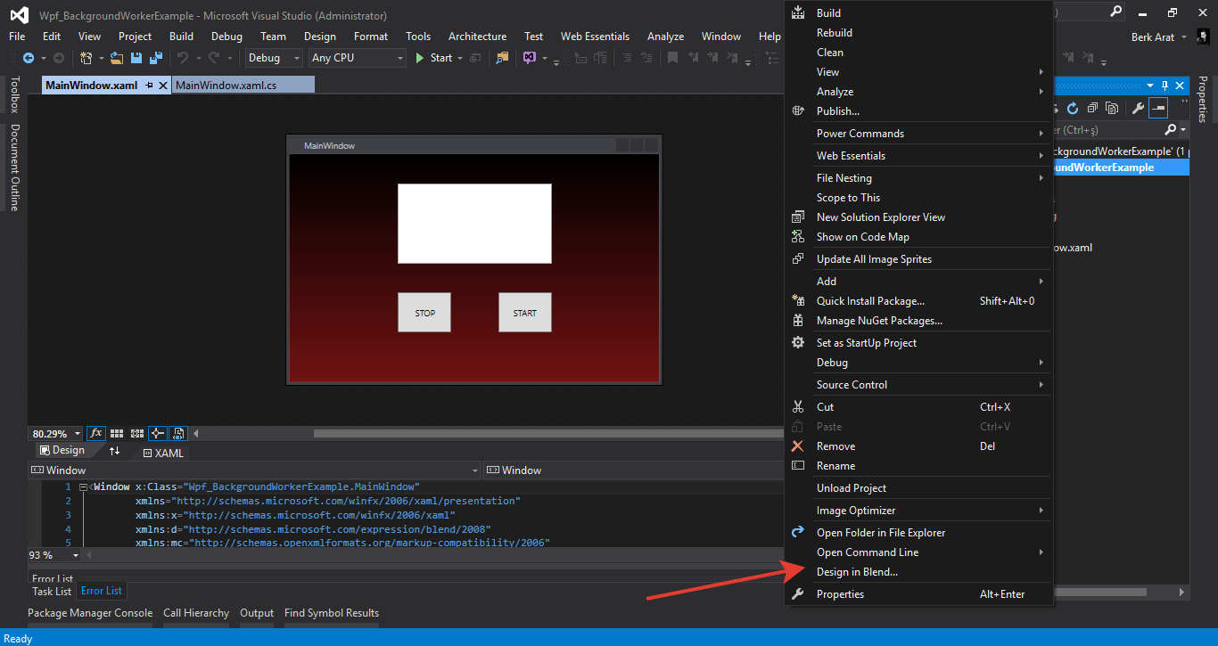Image resolution: width=1218 pixels, height=646 pixels.
Task: Pin the MainWindow.xaml tab
Action: tap(150, 86)
